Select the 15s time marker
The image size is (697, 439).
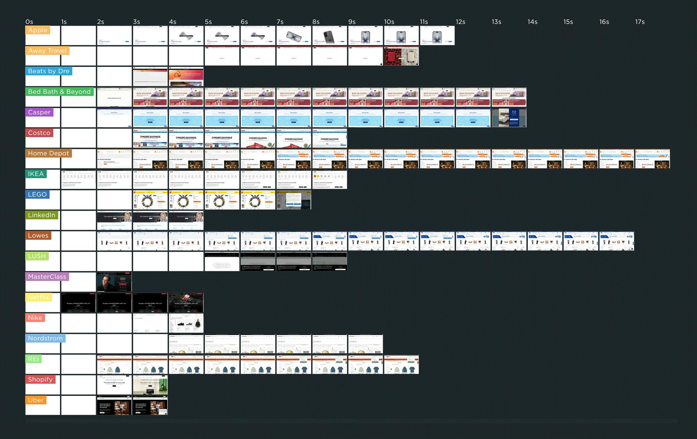click(x=568, y=22)
